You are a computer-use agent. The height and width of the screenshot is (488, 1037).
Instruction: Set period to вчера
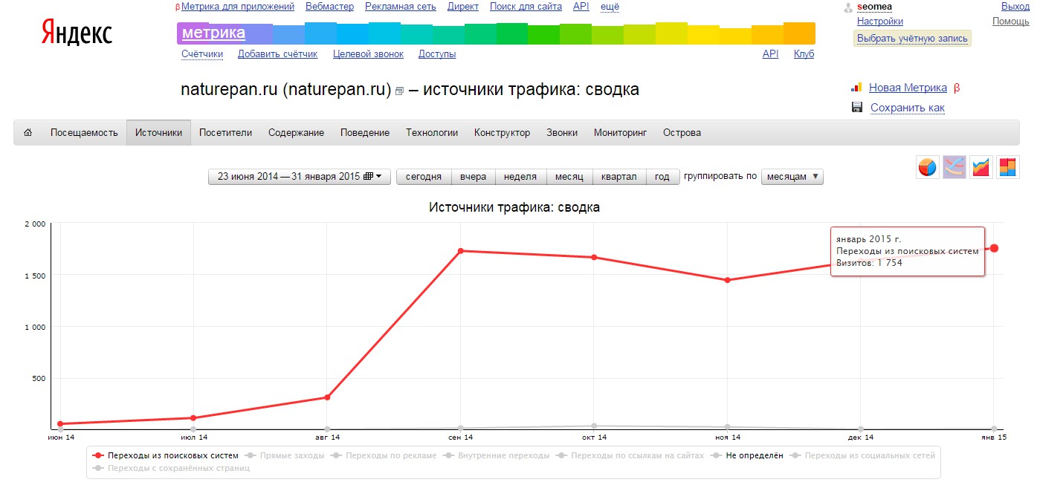point(473,177)
